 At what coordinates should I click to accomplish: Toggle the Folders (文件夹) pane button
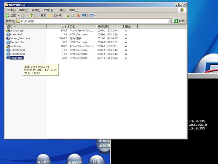(x=55, y=16)
